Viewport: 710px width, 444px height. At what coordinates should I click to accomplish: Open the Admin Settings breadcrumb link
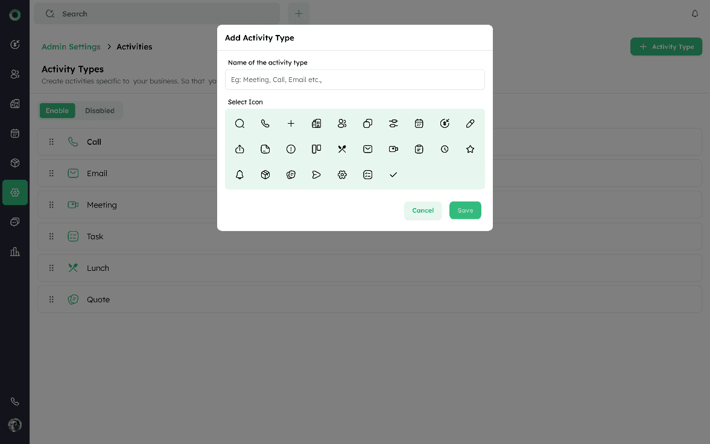(x=71, y=46)
